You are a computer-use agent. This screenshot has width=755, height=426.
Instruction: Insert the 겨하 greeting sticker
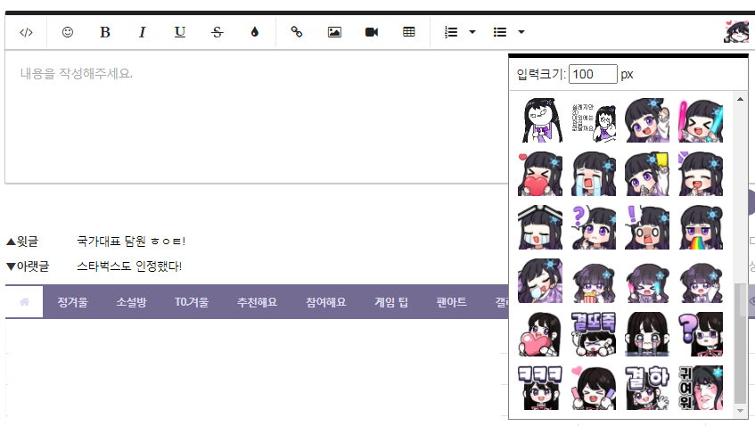pos(646,388)
